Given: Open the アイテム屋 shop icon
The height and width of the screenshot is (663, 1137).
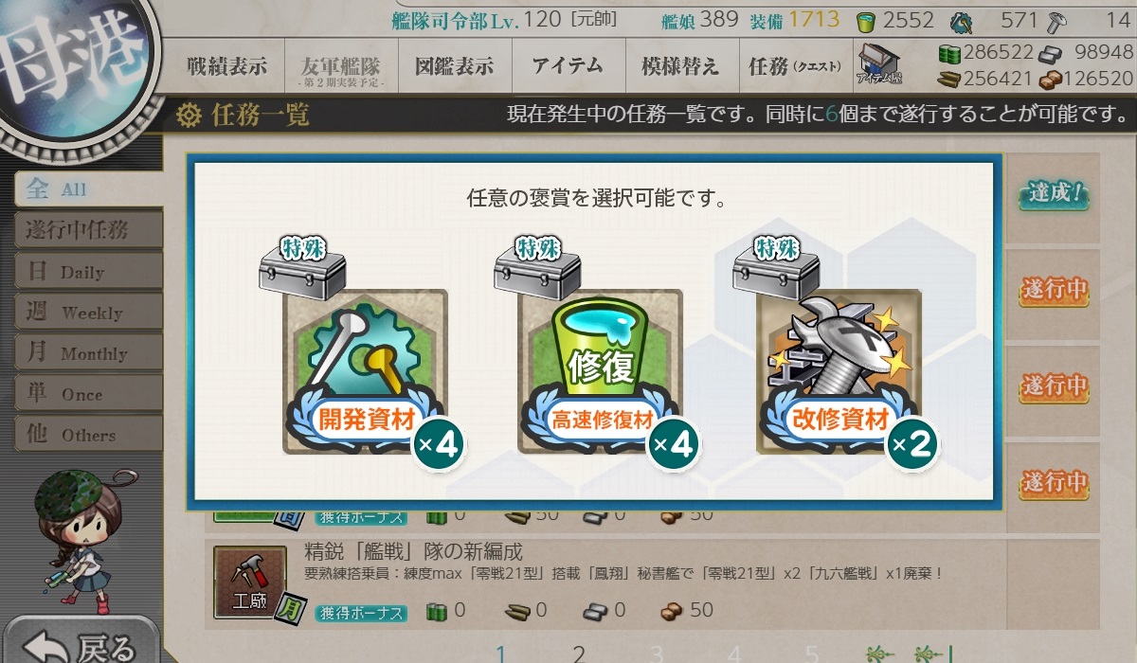Looking at the screenshot, I should click(879, 65).
